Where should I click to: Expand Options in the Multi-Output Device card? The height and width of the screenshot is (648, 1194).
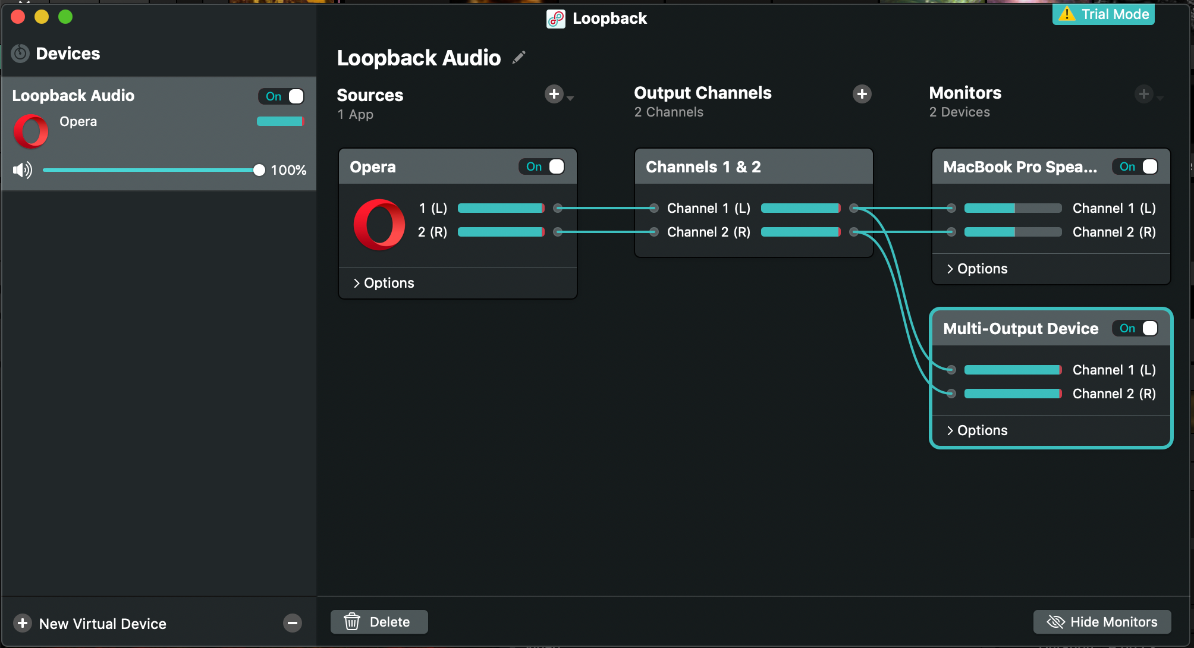977,430
